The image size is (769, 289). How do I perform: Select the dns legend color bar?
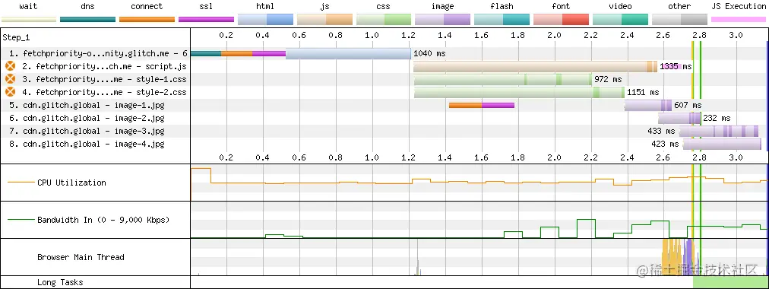(88, 20)
